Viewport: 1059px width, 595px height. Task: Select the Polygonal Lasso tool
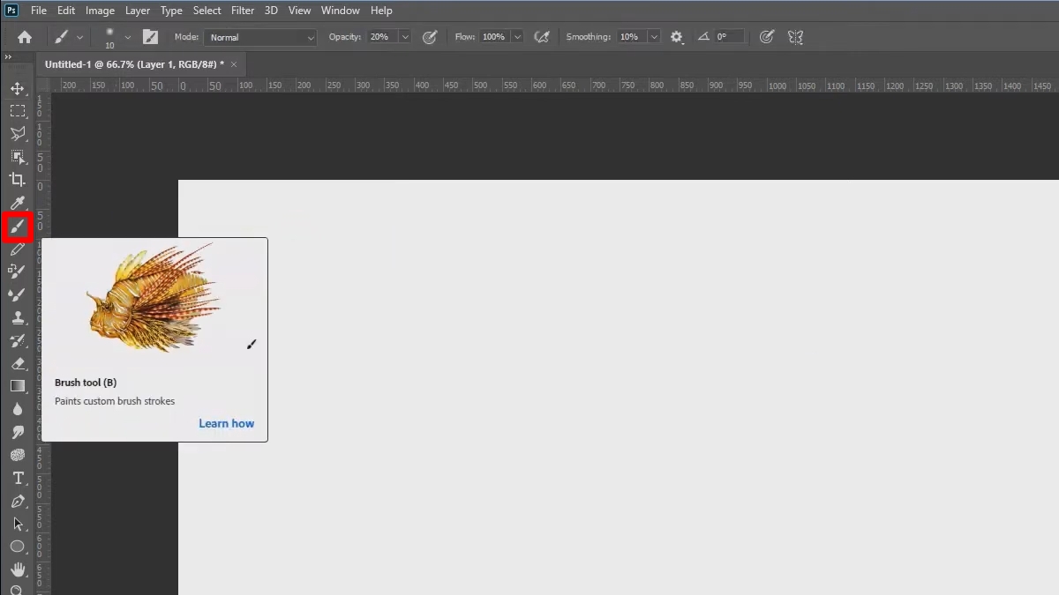pos(18,134)
